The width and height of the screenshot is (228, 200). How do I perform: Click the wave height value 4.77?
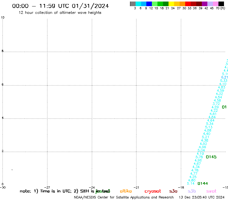(x=194, y=174)
